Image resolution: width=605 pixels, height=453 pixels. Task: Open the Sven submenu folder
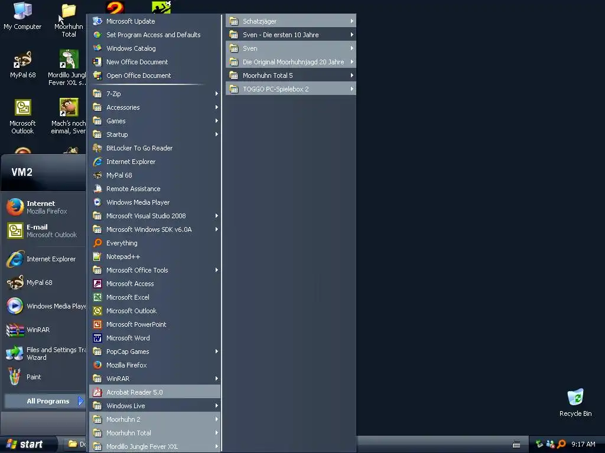tap(291, 48)
